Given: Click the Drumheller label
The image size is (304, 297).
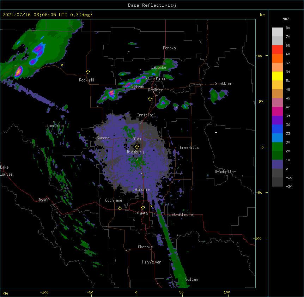Looking at the screenshot, I should click(x=225, y=172).
